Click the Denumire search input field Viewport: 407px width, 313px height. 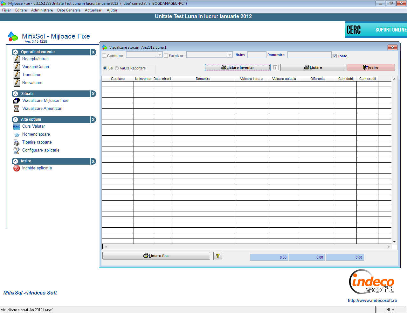[309, 55]
